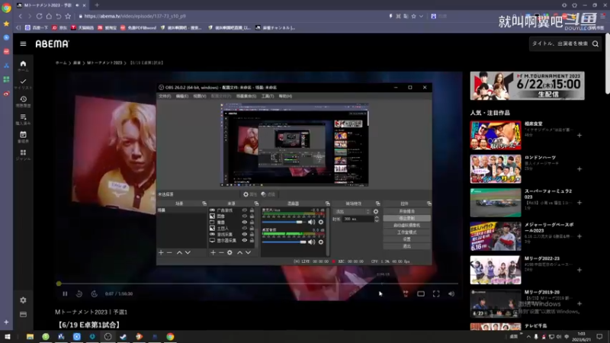Image resolution: width=610 pixels, height=343 pixels.
Task: Move scene down with the Scenes panel down chevron
Action: coord(188,252)
